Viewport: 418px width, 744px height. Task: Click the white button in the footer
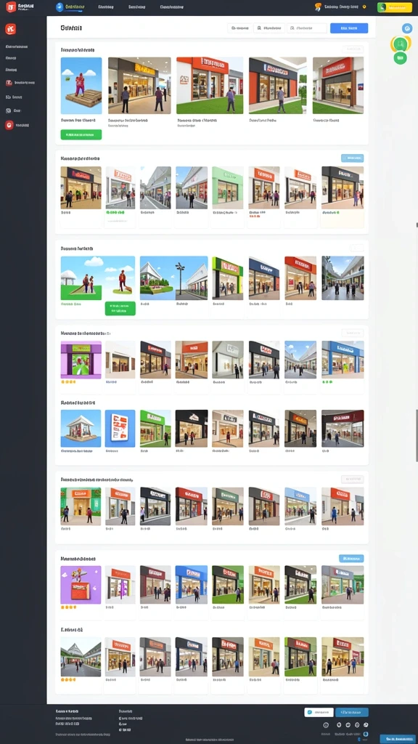[319, 712]
